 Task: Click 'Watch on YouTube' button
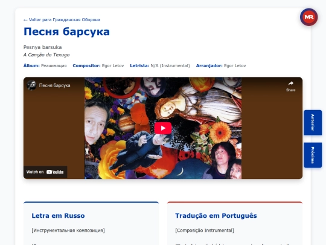click(45, 172)
